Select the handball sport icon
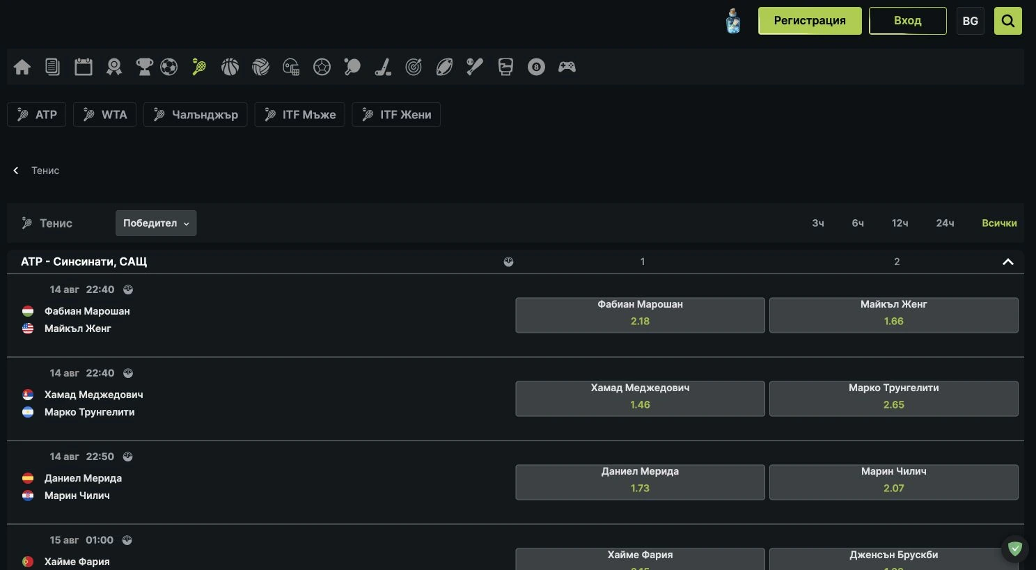Viewport: 1036px width, 570px height. tap(322, 67)
